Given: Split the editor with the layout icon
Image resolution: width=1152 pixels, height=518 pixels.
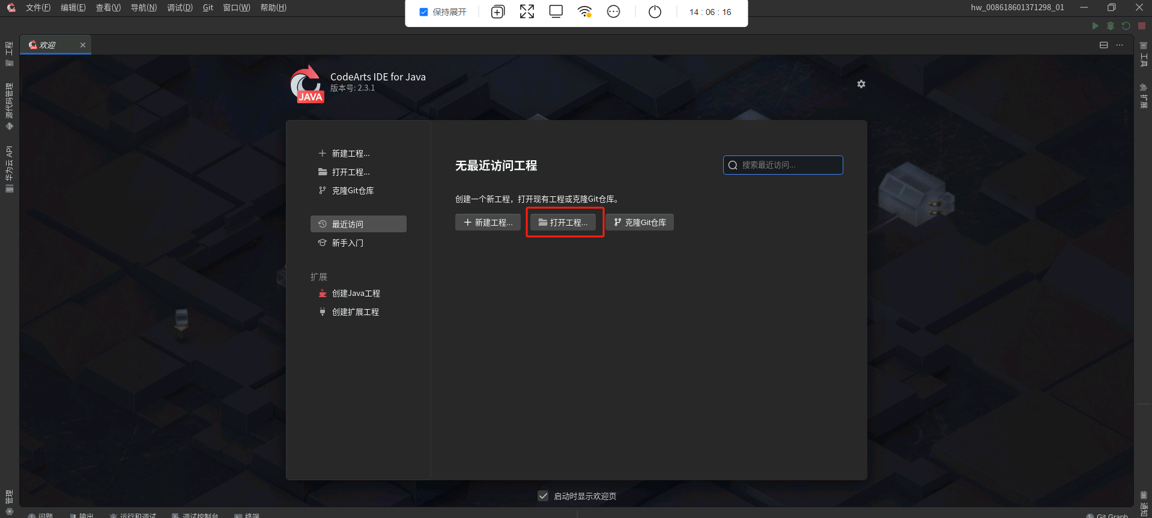Looking at the screenshot, I should tap(1104, 45).
